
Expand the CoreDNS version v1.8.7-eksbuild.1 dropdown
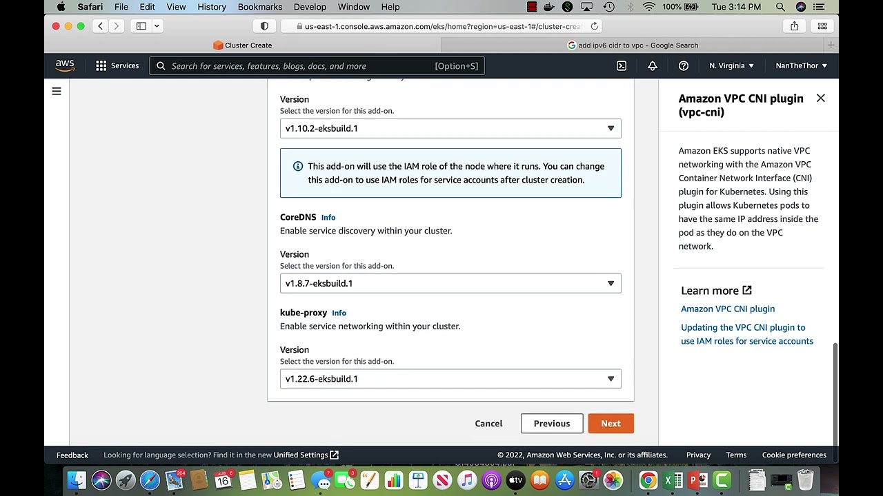click(450, 283)
